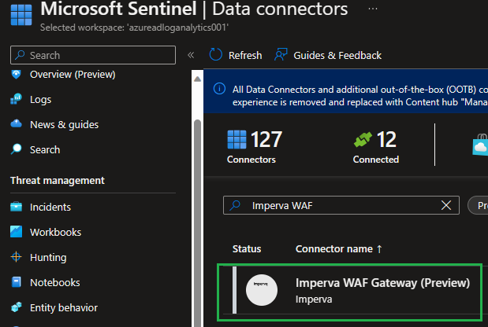
Task: Click the Entity behavior cube icon
Action: 16,307
